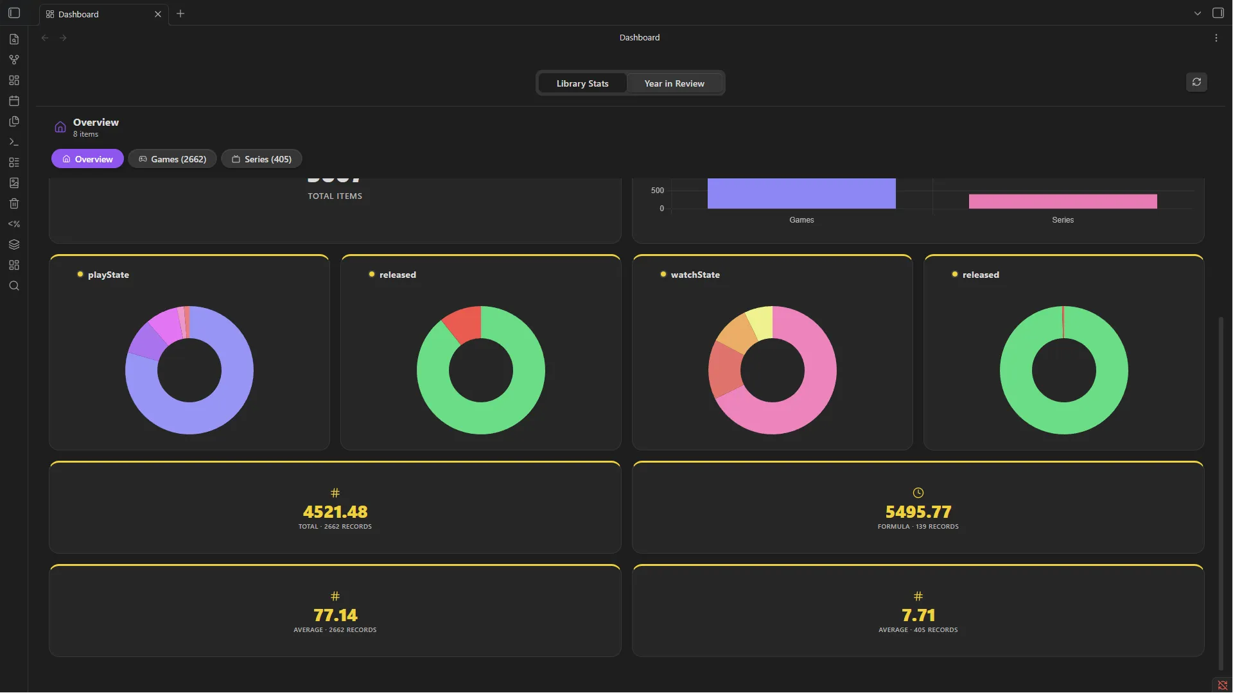Click the trash can icon in ribbon

[14, 203]
